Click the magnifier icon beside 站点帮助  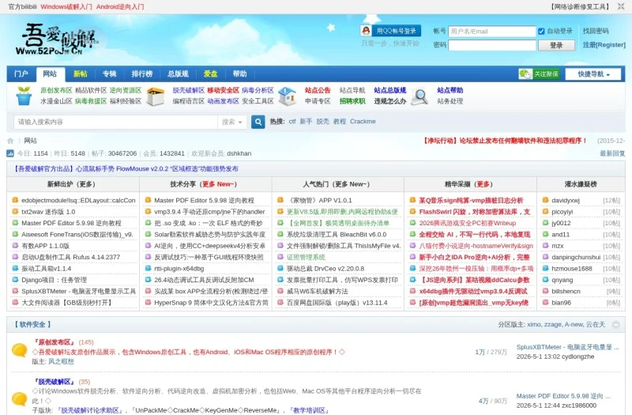[420, 96]
